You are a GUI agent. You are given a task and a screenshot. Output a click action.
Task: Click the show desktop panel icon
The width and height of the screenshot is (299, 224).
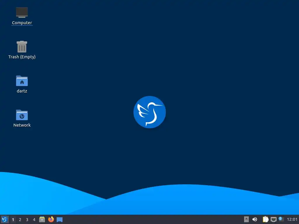(60, 220)
